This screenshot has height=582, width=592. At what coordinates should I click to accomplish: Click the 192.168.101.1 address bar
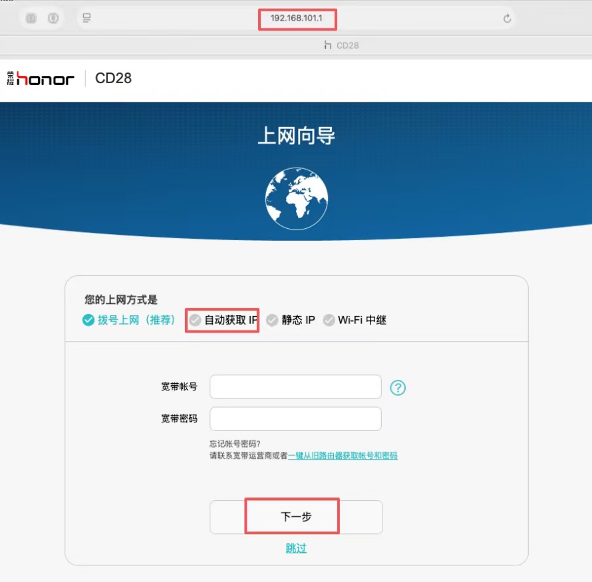click(x=297, y=18)
